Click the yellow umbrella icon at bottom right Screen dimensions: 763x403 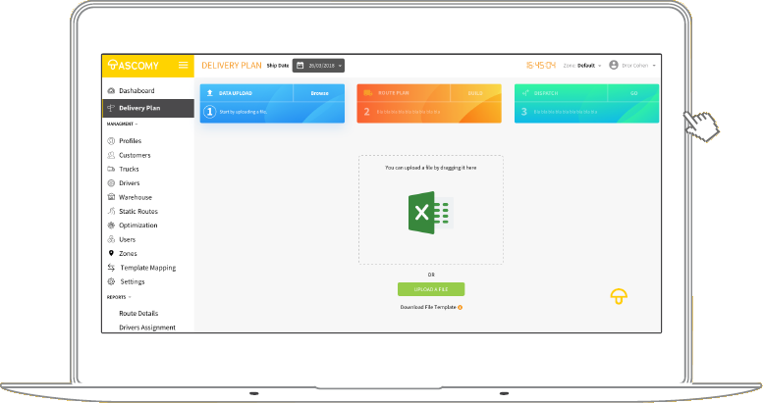(619, 295)
